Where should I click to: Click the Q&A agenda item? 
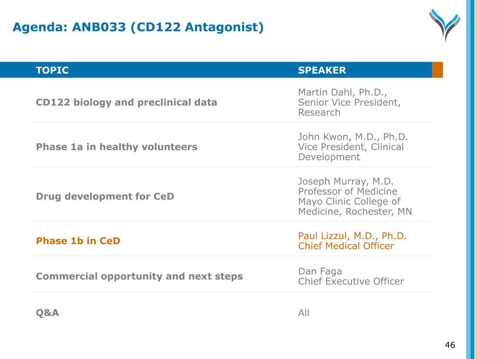[47, 313]
